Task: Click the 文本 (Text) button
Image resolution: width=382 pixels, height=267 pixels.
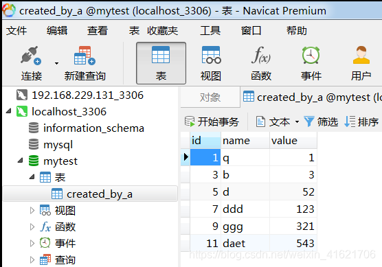Action: pos(273,121)
